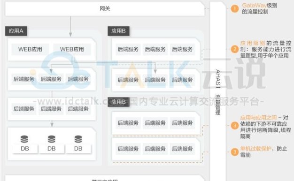Screen dimensions: 294x181
Task: Click the right WEB应用 box under the gateway arrow
Action: (x=72, y=49)
